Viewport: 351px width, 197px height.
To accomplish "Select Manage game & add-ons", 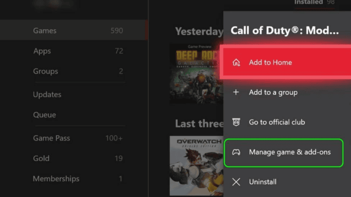I will pos(283,153).
